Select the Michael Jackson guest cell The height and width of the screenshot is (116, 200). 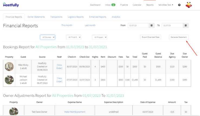(x=23, y=80)
